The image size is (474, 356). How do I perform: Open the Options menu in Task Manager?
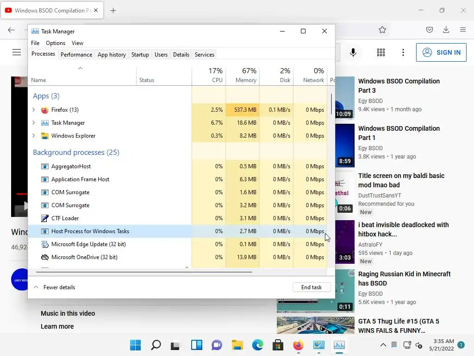click(56, 43)
